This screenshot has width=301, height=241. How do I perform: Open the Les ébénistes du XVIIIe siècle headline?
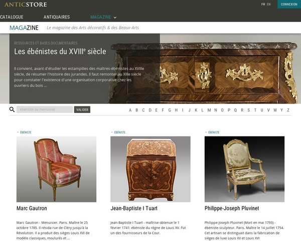coord(60,51)
